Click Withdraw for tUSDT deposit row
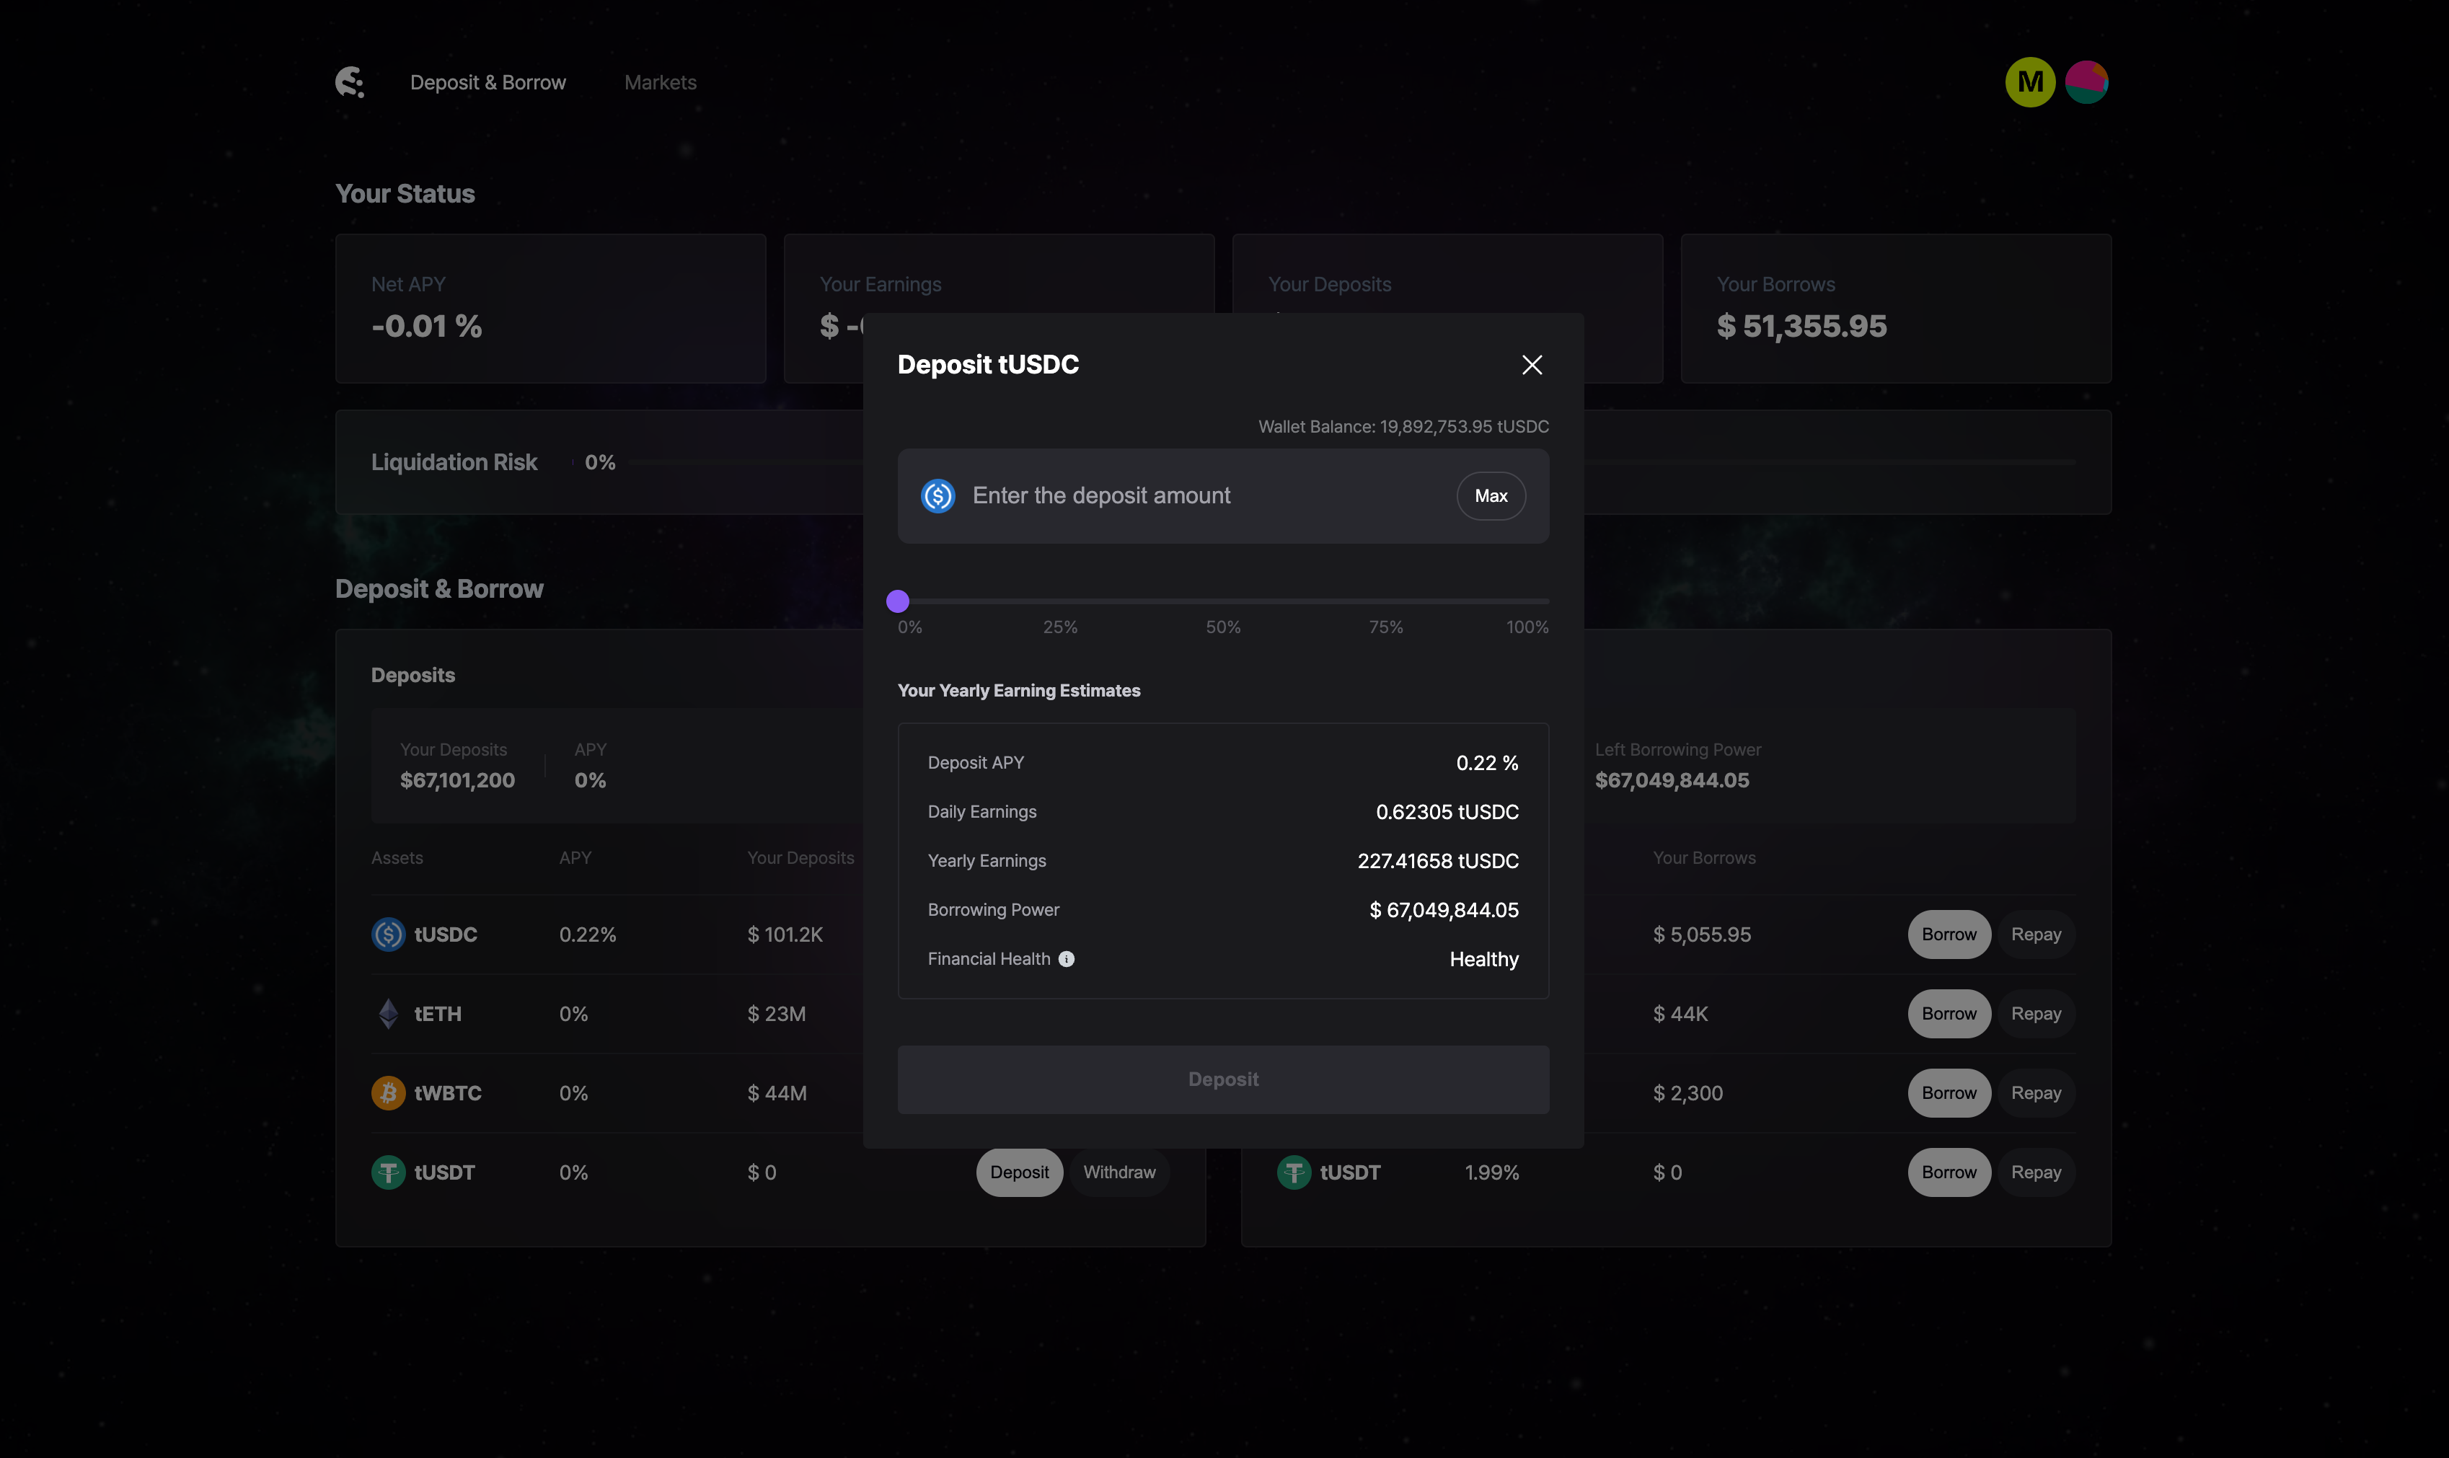The height and width of the screenshot is (1458, 2449). [1119, 1172]
